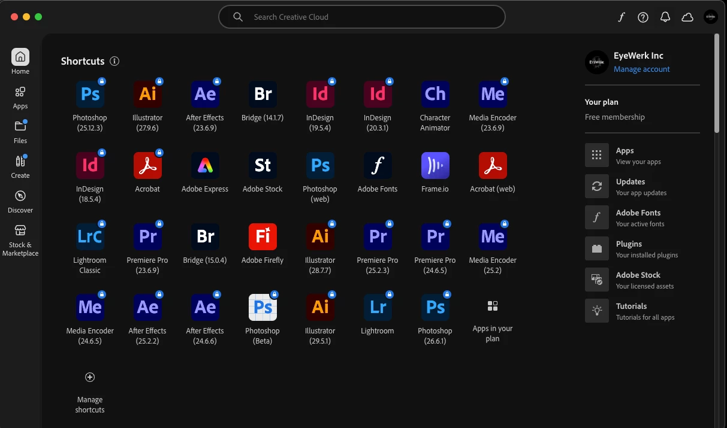Open Adobe Express icon
Viewport: 727px width, 428px height.
pos(205,165)
